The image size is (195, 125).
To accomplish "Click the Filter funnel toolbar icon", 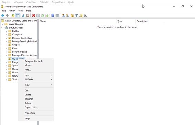I will pyautogui.click(x=76, y=15).
